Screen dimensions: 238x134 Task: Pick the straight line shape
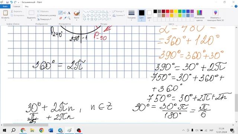coord(84,12)
